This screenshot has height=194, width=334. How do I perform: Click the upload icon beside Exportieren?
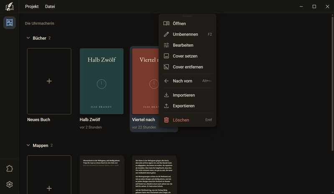(x=166, y=106)
